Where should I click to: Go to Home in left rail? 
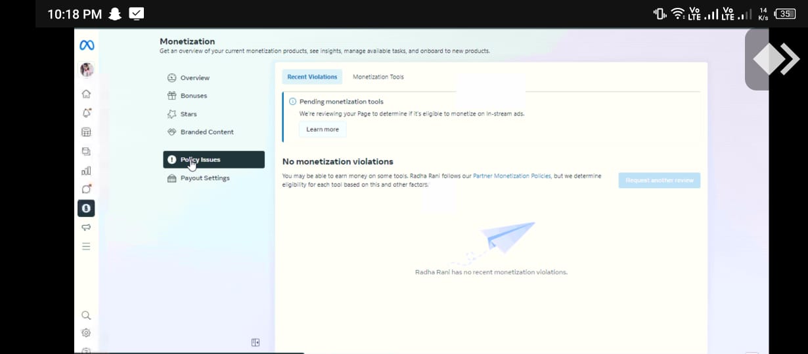pos(86,94)
